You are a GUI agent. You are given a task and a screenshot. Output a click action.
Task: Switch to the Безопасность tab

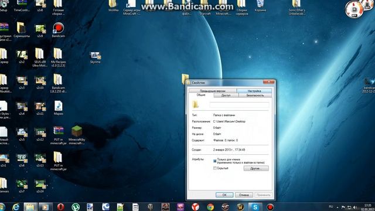coord(255,95)
